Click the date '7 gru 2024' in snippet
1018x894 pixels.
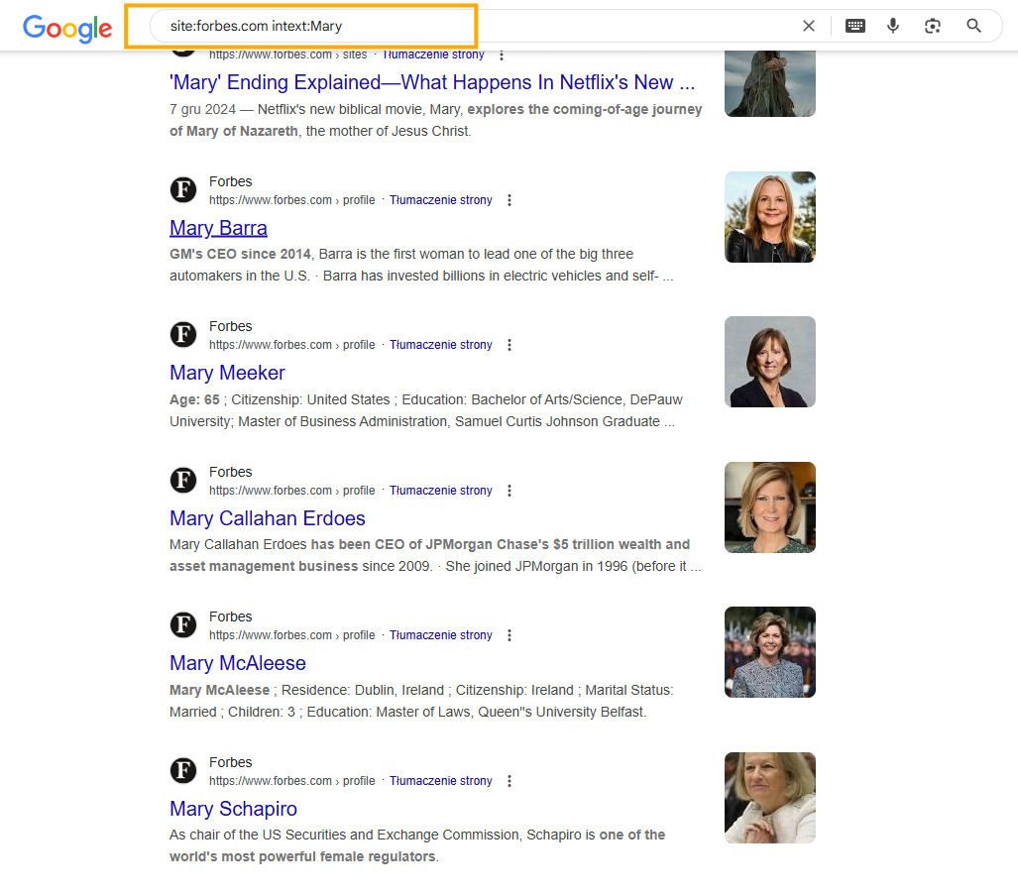point(202,109)
